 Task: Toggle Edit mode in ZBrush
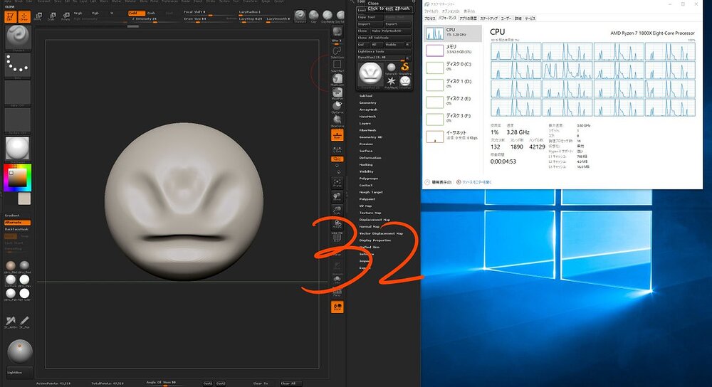click(10, 17)
